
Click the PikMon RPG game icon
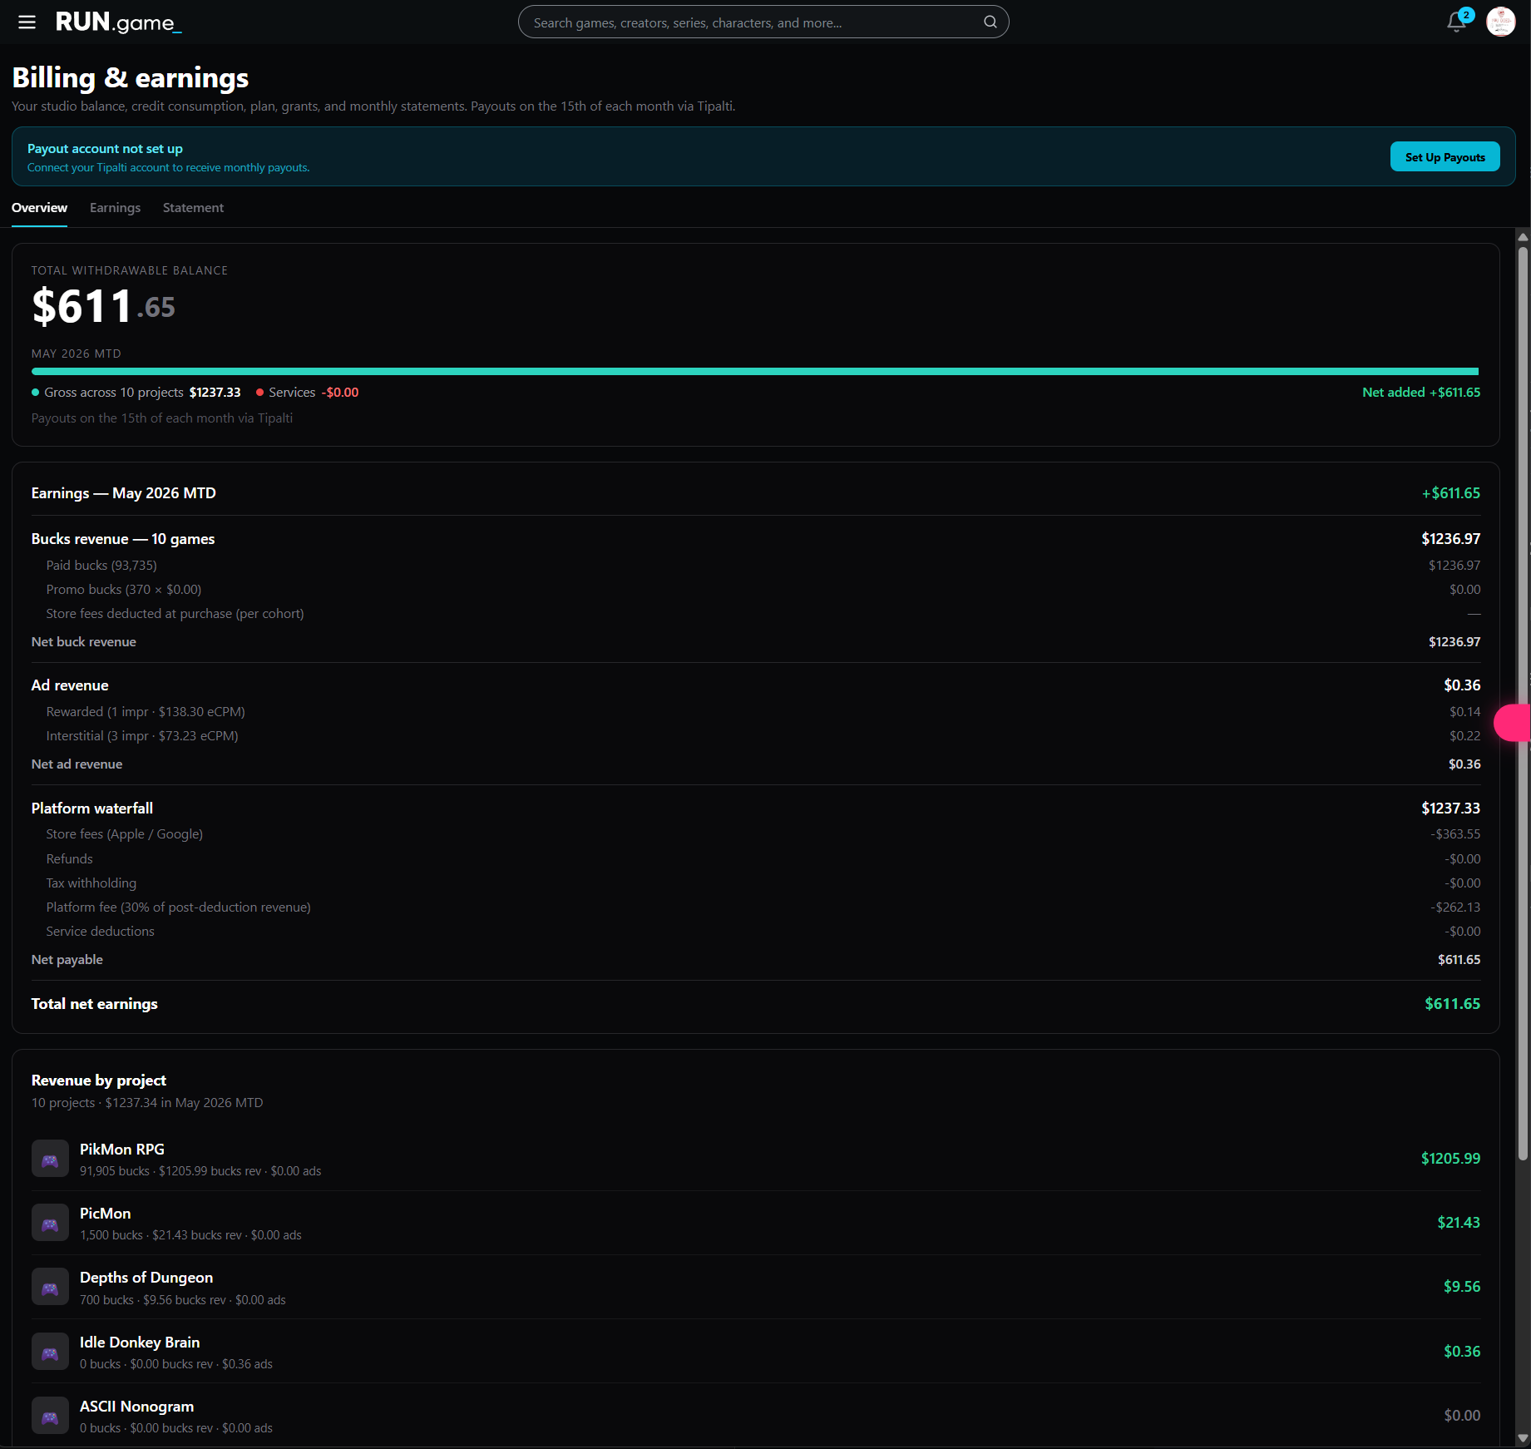coord(50,1159)
